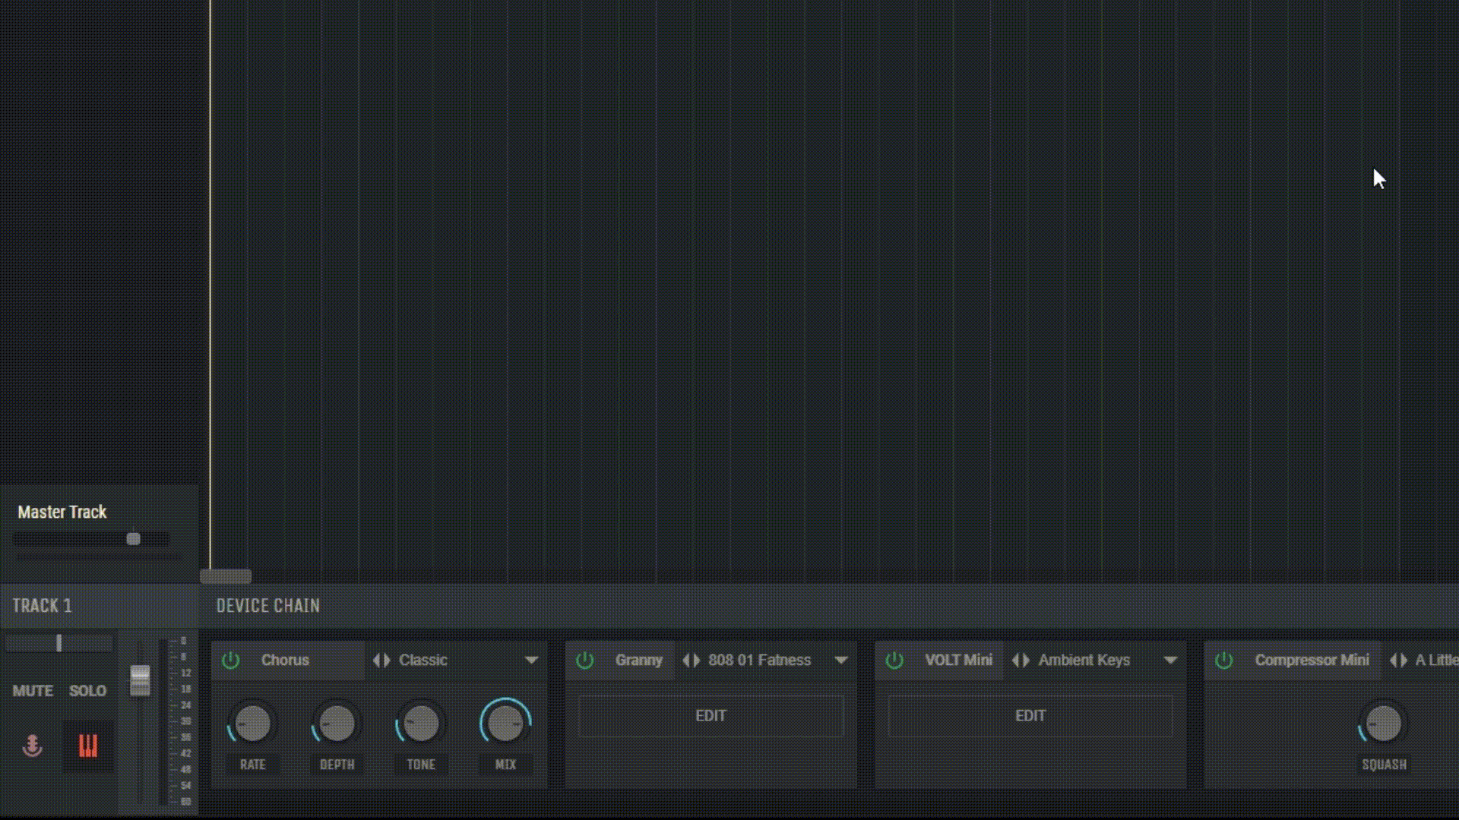Screen dimensions: 1459x820
Task: Click the DEVICE CHAIN header
Action: pos(268,606)
